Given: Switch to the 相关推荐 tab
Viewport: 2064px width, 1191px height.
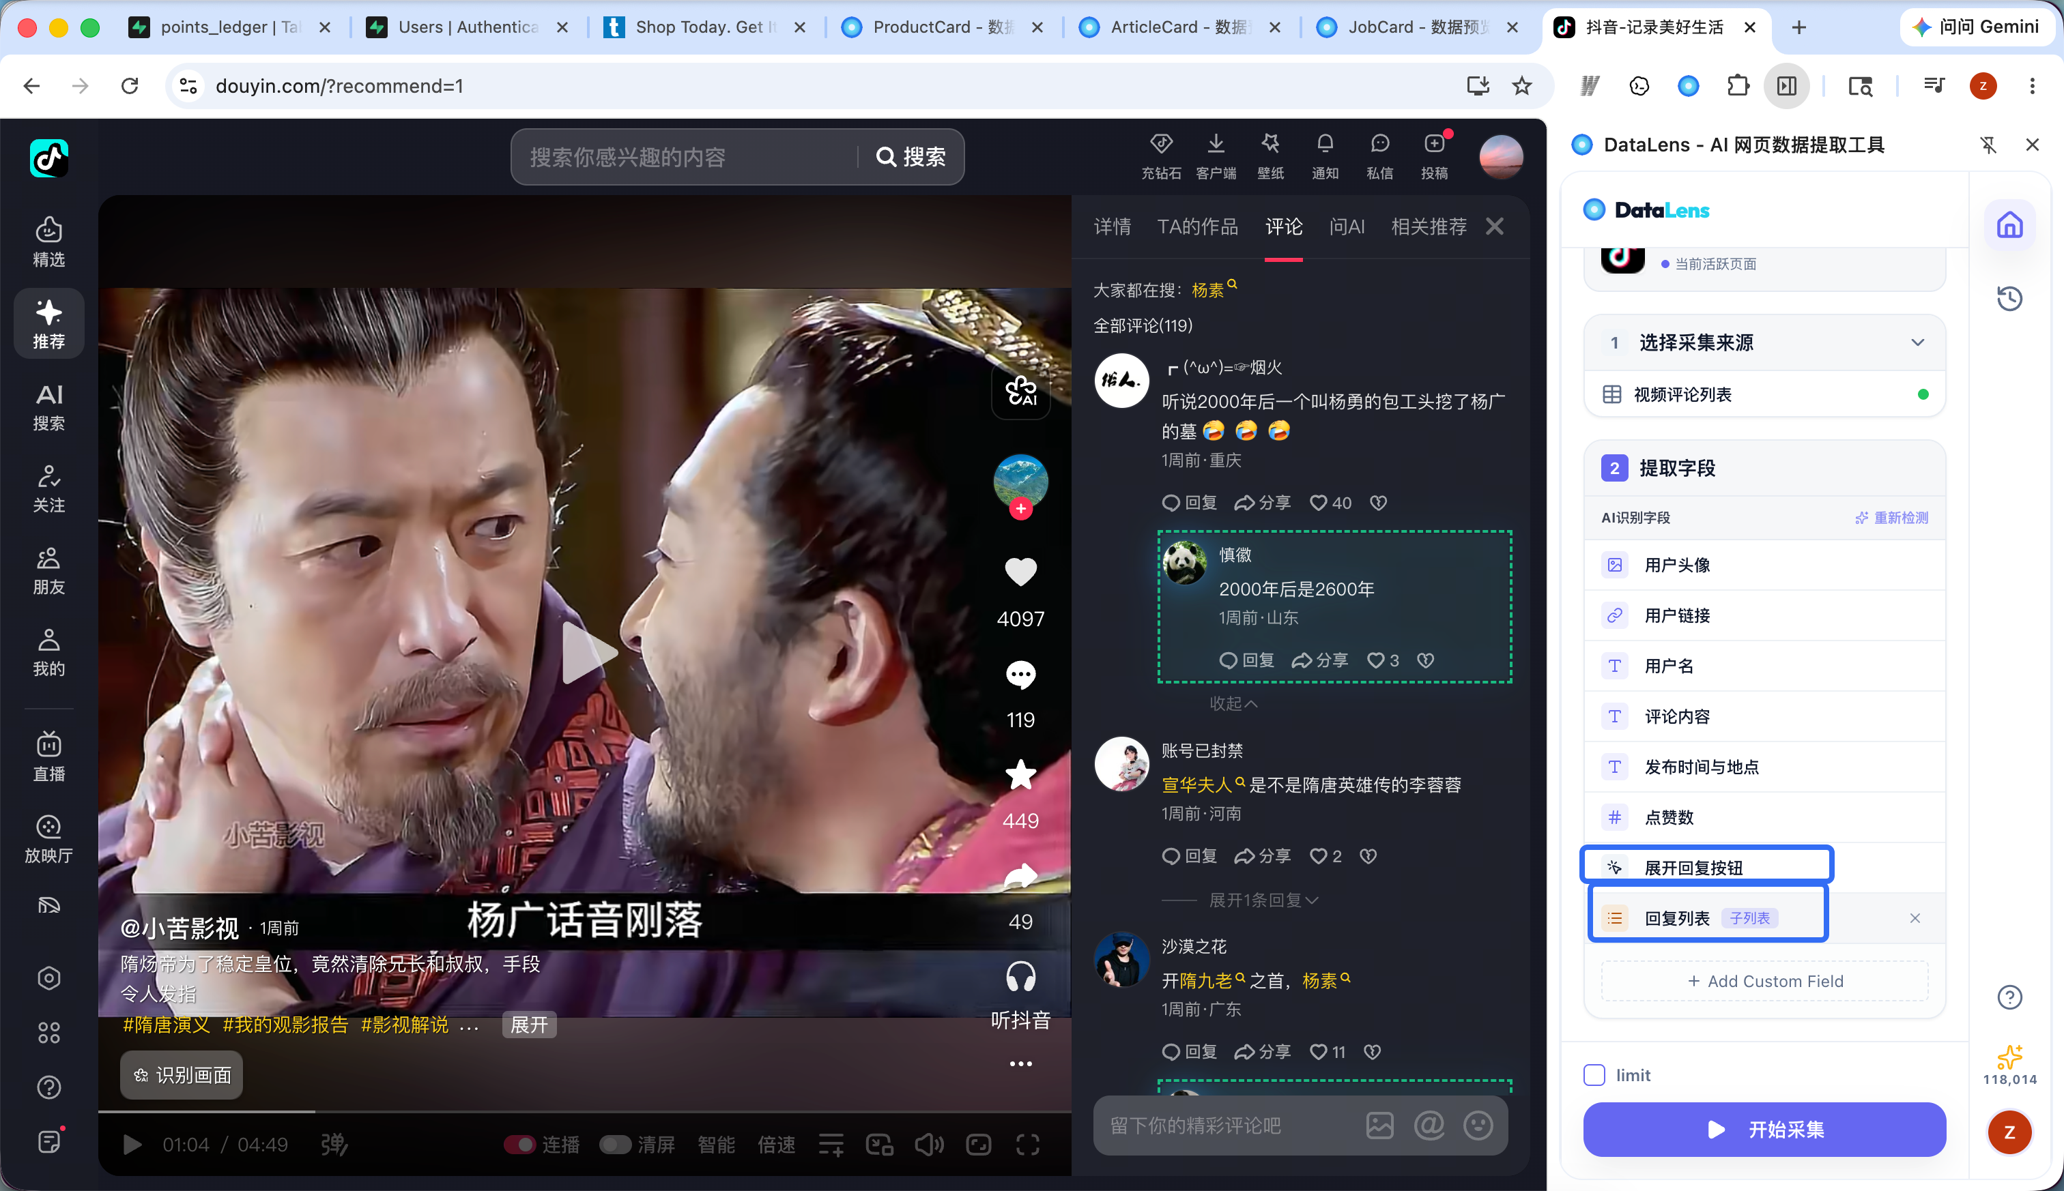Looking at the screenshot, I should pos(1428,226).
